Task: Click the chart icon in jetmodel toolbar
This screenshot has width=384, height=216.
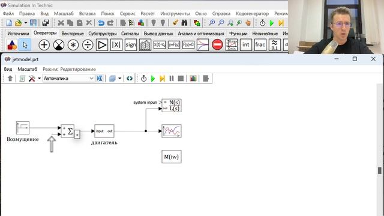Action: click(193, 79)
